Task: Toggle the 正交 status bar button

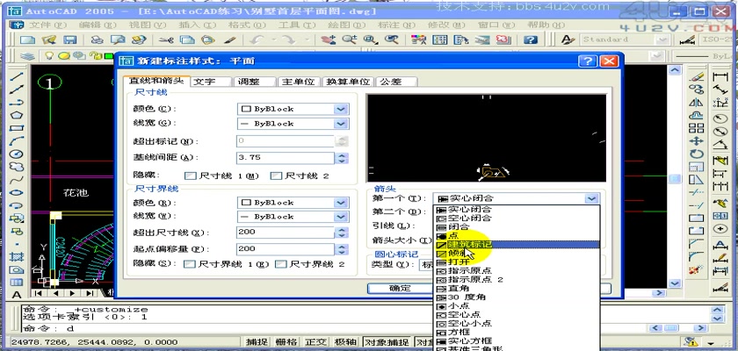Action: (316, 341)
